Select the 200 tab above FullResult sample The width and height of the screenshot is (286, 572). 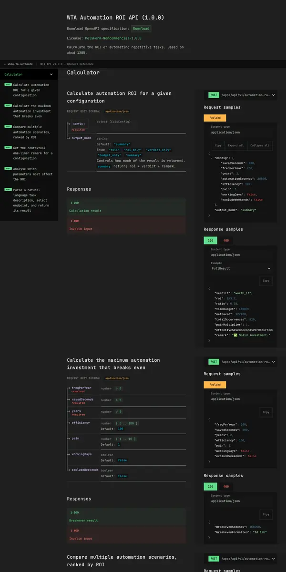click(210, 241)
